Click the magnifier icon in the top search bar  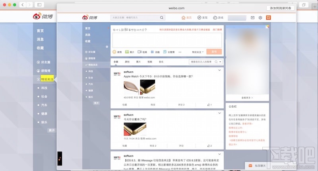(162, 18)
